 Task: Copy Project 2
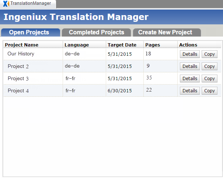point(209,66)
